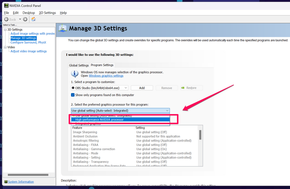Image resolution: width=290 pixels, height=189 pixels.
Task: Click the preferred graphics processor dropdown
Action: pos(120,111)
